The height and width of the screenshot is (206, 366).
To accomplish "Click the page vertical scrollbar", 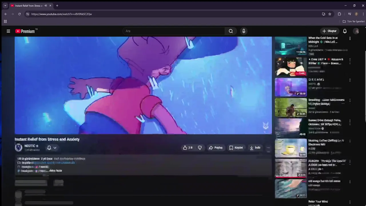I will (x=365, y=86).
